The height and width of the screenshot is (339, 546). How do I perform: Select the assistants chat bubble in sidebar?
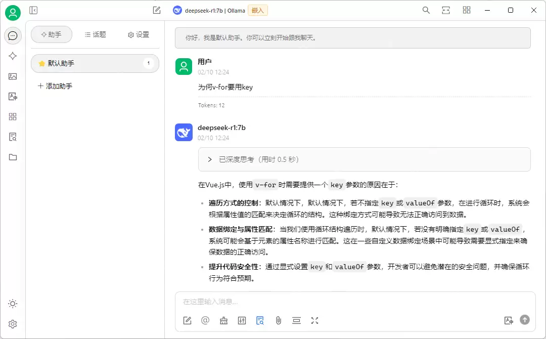pos(13,35)
